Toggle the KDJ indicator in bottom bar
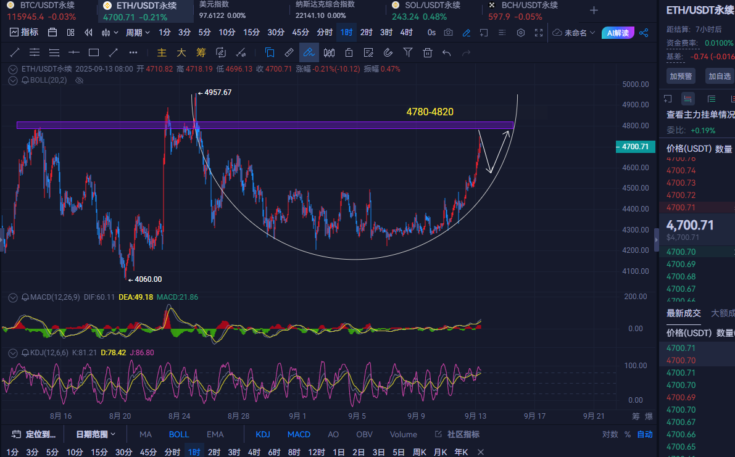This screenshot has width=735, height=457. pos(263,435)
